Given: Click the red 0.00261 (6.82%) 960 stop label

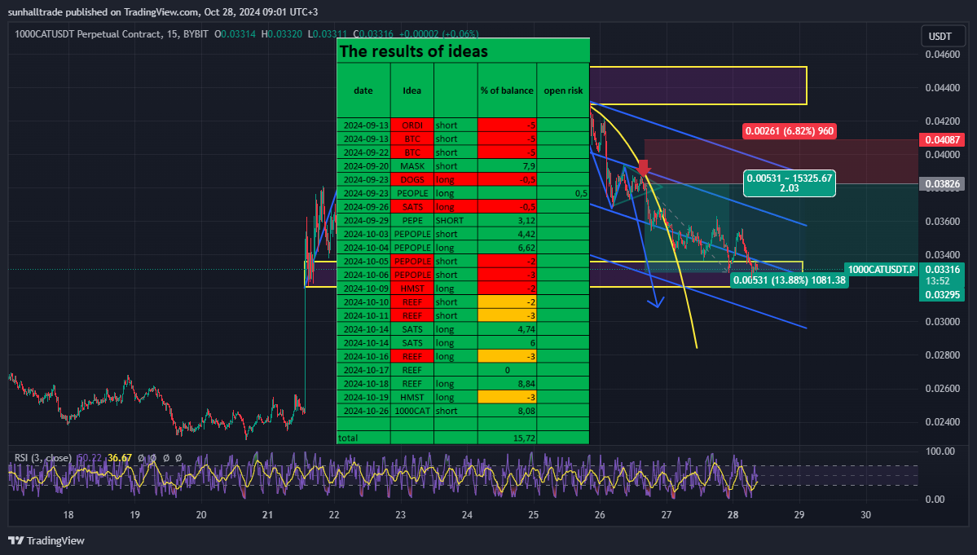Looking at the screenshot, I should click(790, 131).
